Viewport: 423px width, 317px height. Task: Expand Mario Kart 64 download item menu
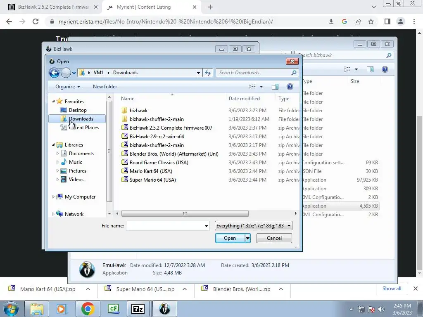coord(88,289)
